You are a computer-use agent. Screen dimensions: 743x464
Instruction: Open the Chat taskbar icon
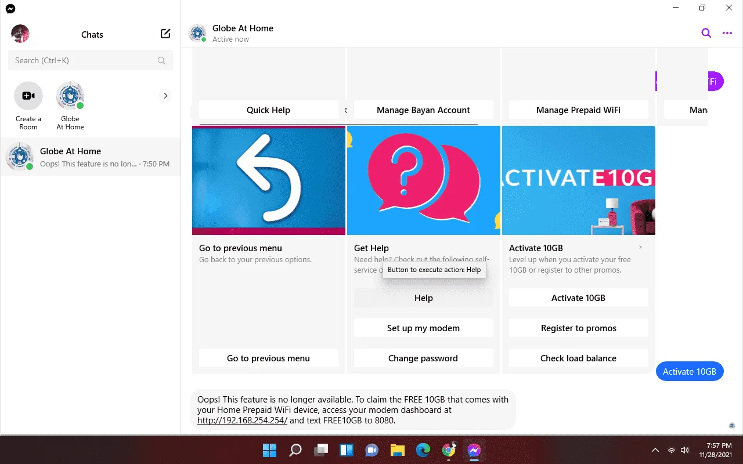pos(372,450)
